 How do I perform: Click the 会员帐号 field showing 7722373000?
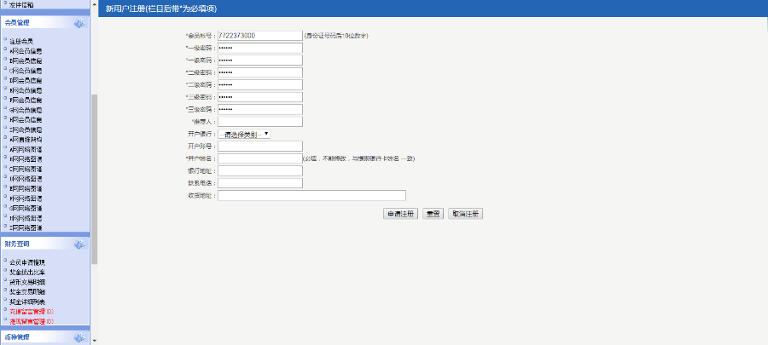(x=260, y=36)
